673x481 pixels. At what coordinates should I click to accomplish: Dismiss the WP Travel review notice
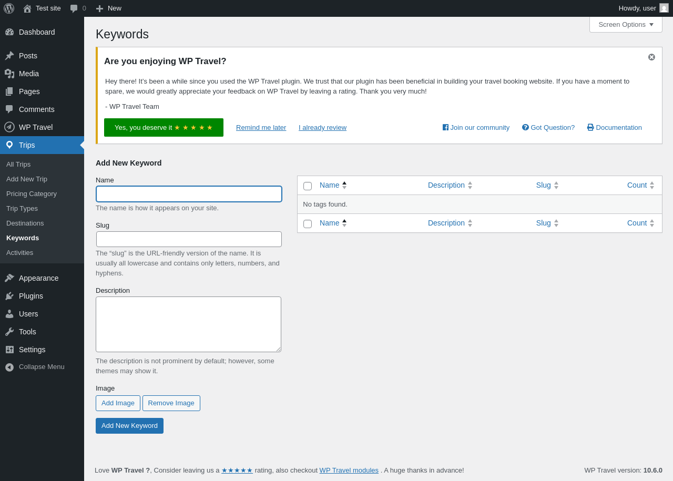point(651,57)
